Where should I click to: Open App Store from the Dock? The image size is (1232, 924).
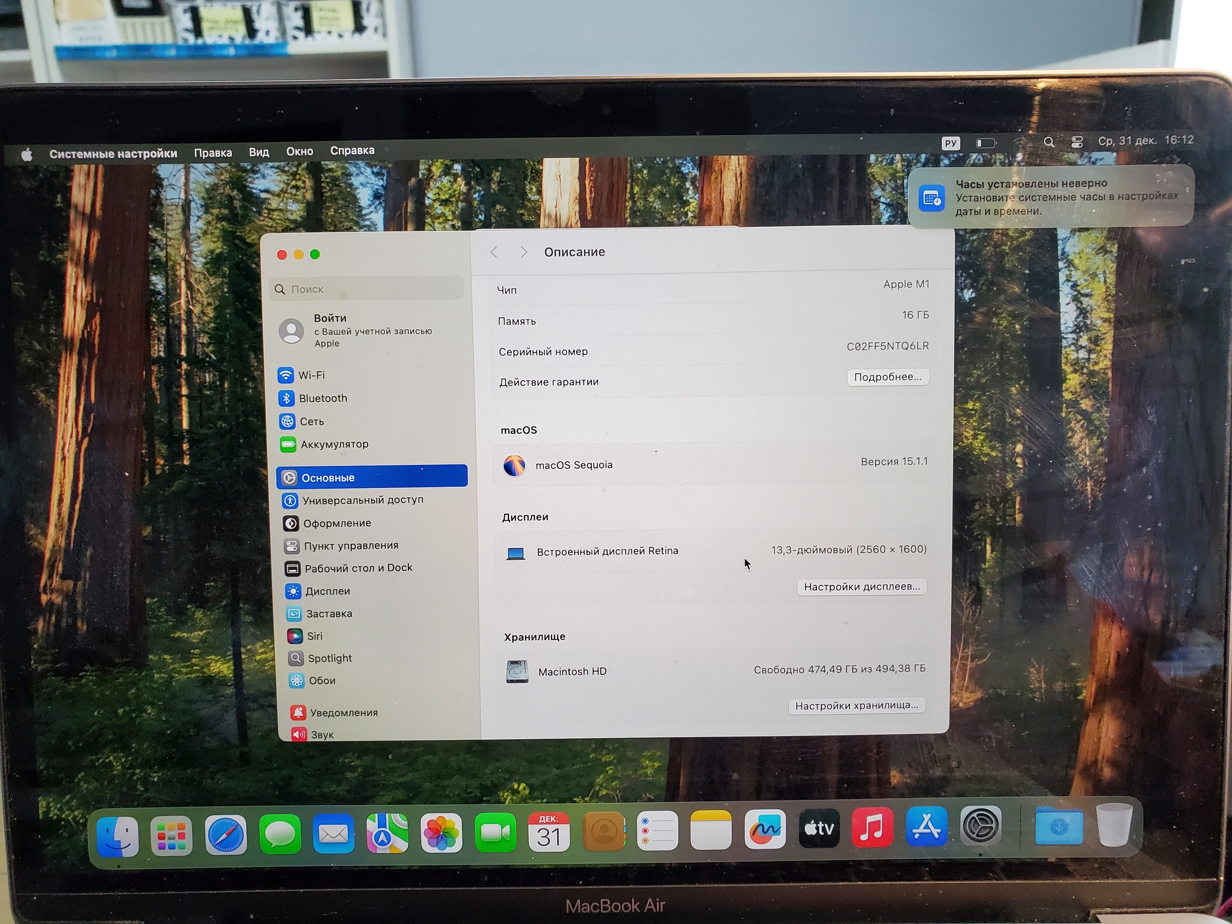pos(926,828)
